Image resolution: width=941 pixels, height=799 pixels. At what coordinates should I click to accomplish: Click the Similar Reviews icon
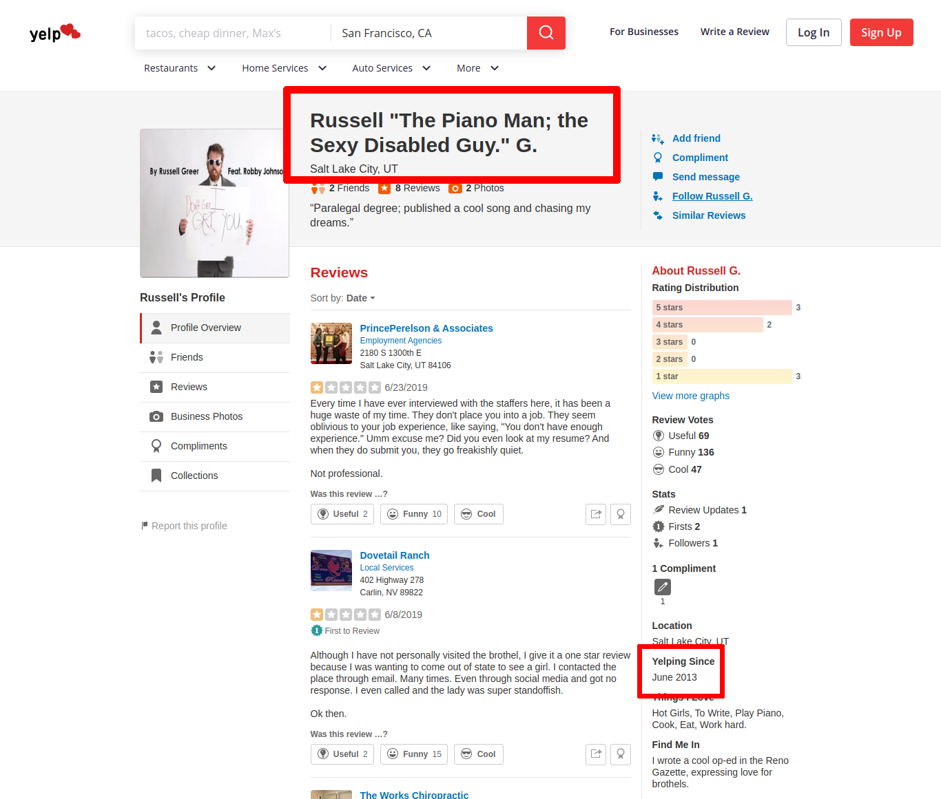pos(658,215)
